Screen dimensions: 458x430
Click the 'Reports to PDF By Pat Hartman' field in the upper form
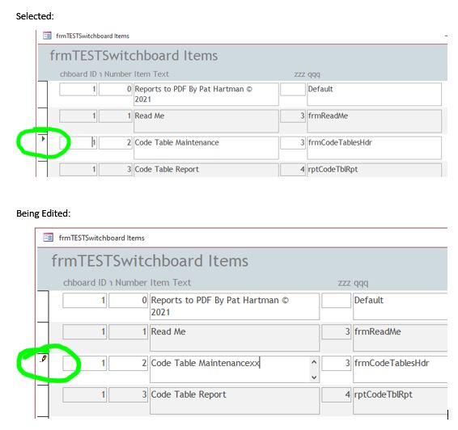(x=206, y=95)
